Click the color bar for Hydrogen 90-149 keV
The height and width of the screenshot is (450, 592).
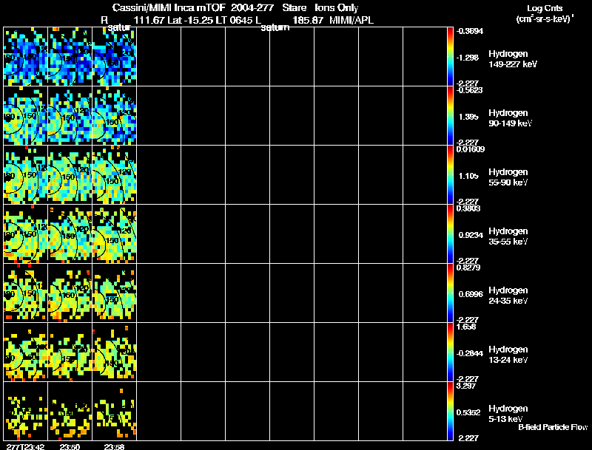pyautogui.click(x=450, y=116)
